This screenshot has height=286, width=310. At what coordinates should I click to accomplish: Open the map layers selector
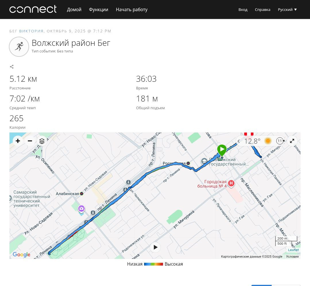[x=42, y=141]
